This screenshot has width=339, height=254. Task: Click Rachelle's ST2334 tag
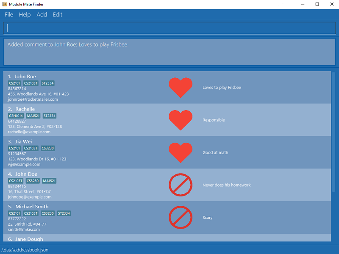50,116
